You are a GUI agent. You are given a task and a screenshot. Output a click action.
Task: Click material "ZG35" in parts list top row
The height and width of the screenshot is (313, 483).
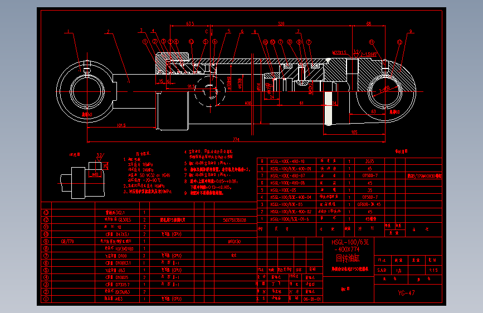tap(370, 161)
